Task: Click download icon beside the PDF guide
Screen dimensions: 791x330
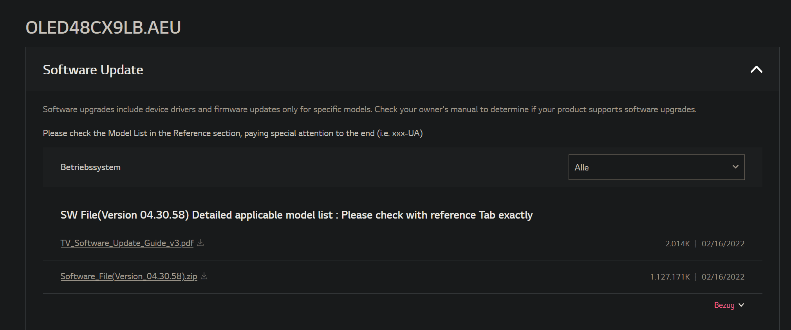Action: pyautogui.click(x=200, y=243)
